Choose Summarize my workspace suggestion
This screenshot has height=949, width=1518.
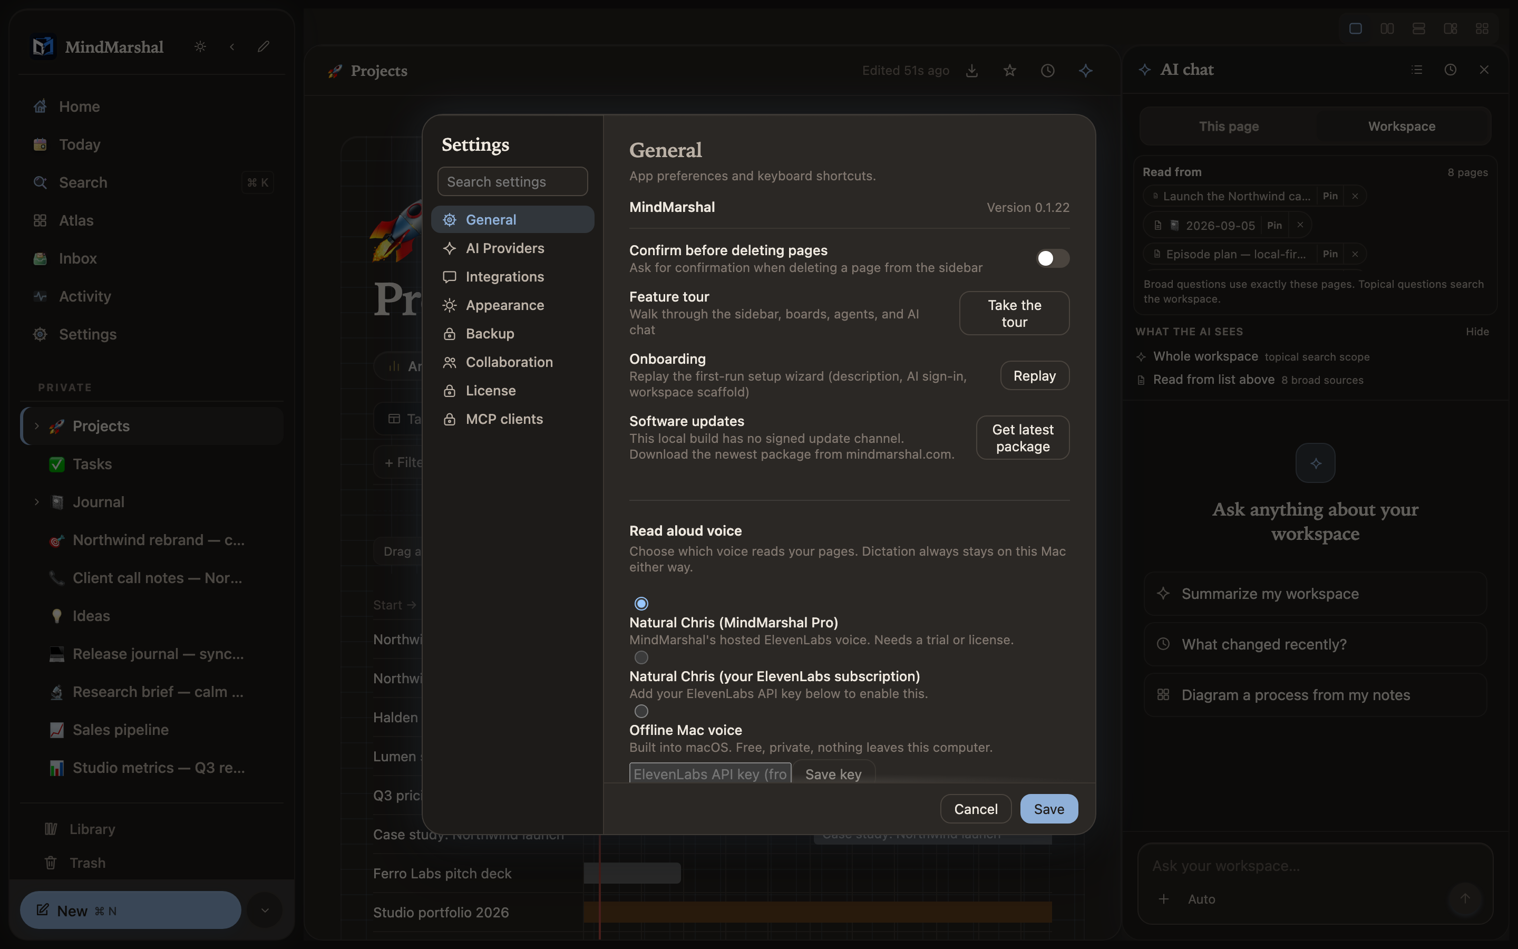point(1315,594)
